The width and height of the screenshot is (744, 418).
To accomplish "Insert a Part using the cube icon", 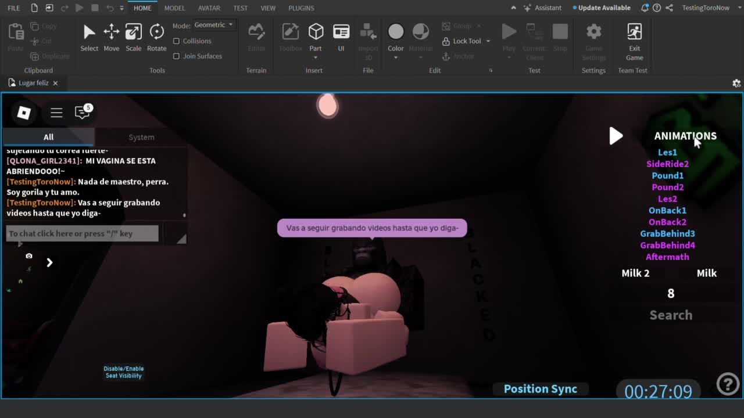I will click(x=316, y=32).
